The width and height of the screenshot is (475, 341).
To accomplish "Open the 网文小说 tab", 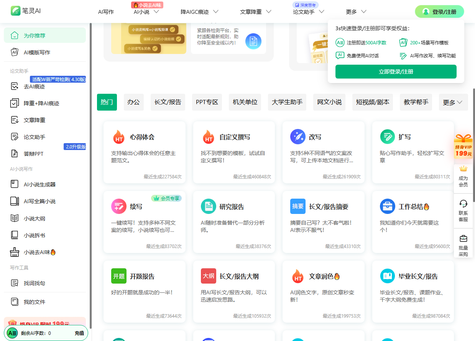I will point(329,102).
